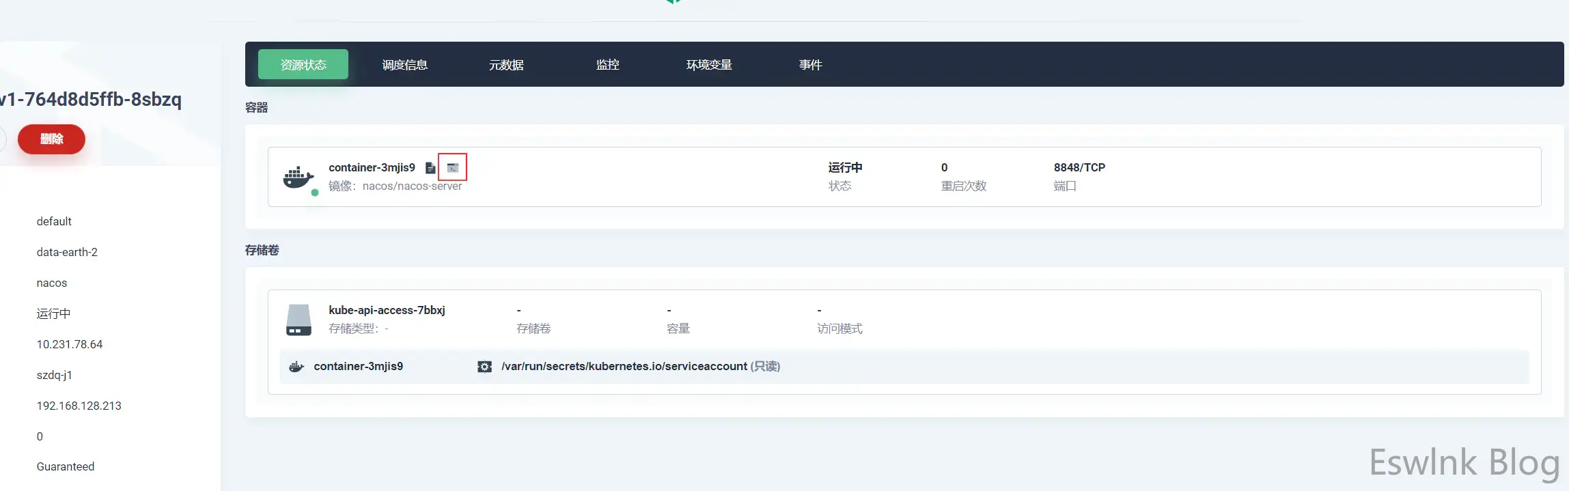Select the 元数据 tab
This screenshot has width=1569, height=491.
506,64
